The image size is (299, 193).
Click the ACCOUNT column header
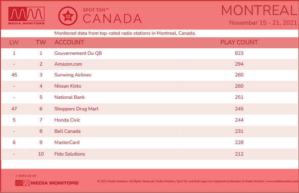(69, 42)
